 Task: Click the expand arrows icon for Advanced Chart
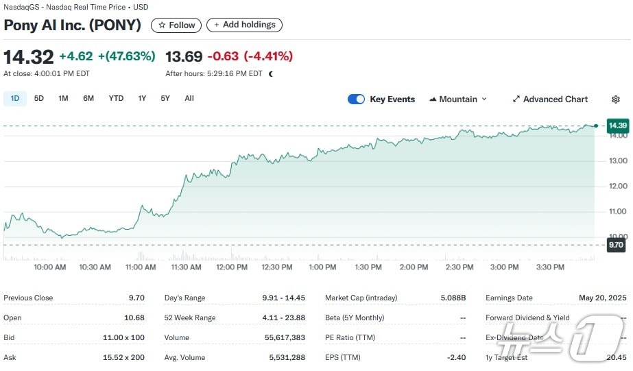coord(516,99)
